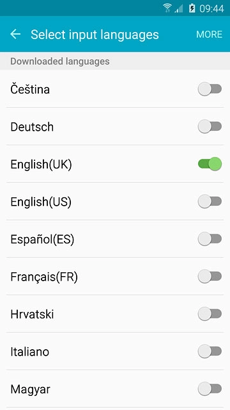Tap the cellular signal strength icon

[179, 9]
